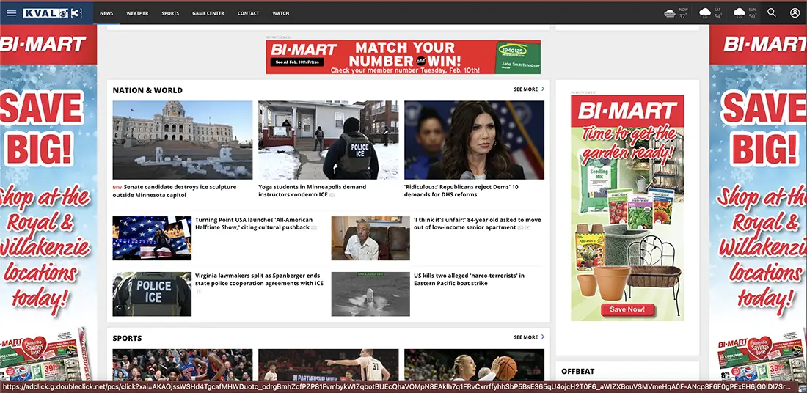807x393 pixels.
Task: Click chevron beside Nation & World See More
Action: [542, 89]
